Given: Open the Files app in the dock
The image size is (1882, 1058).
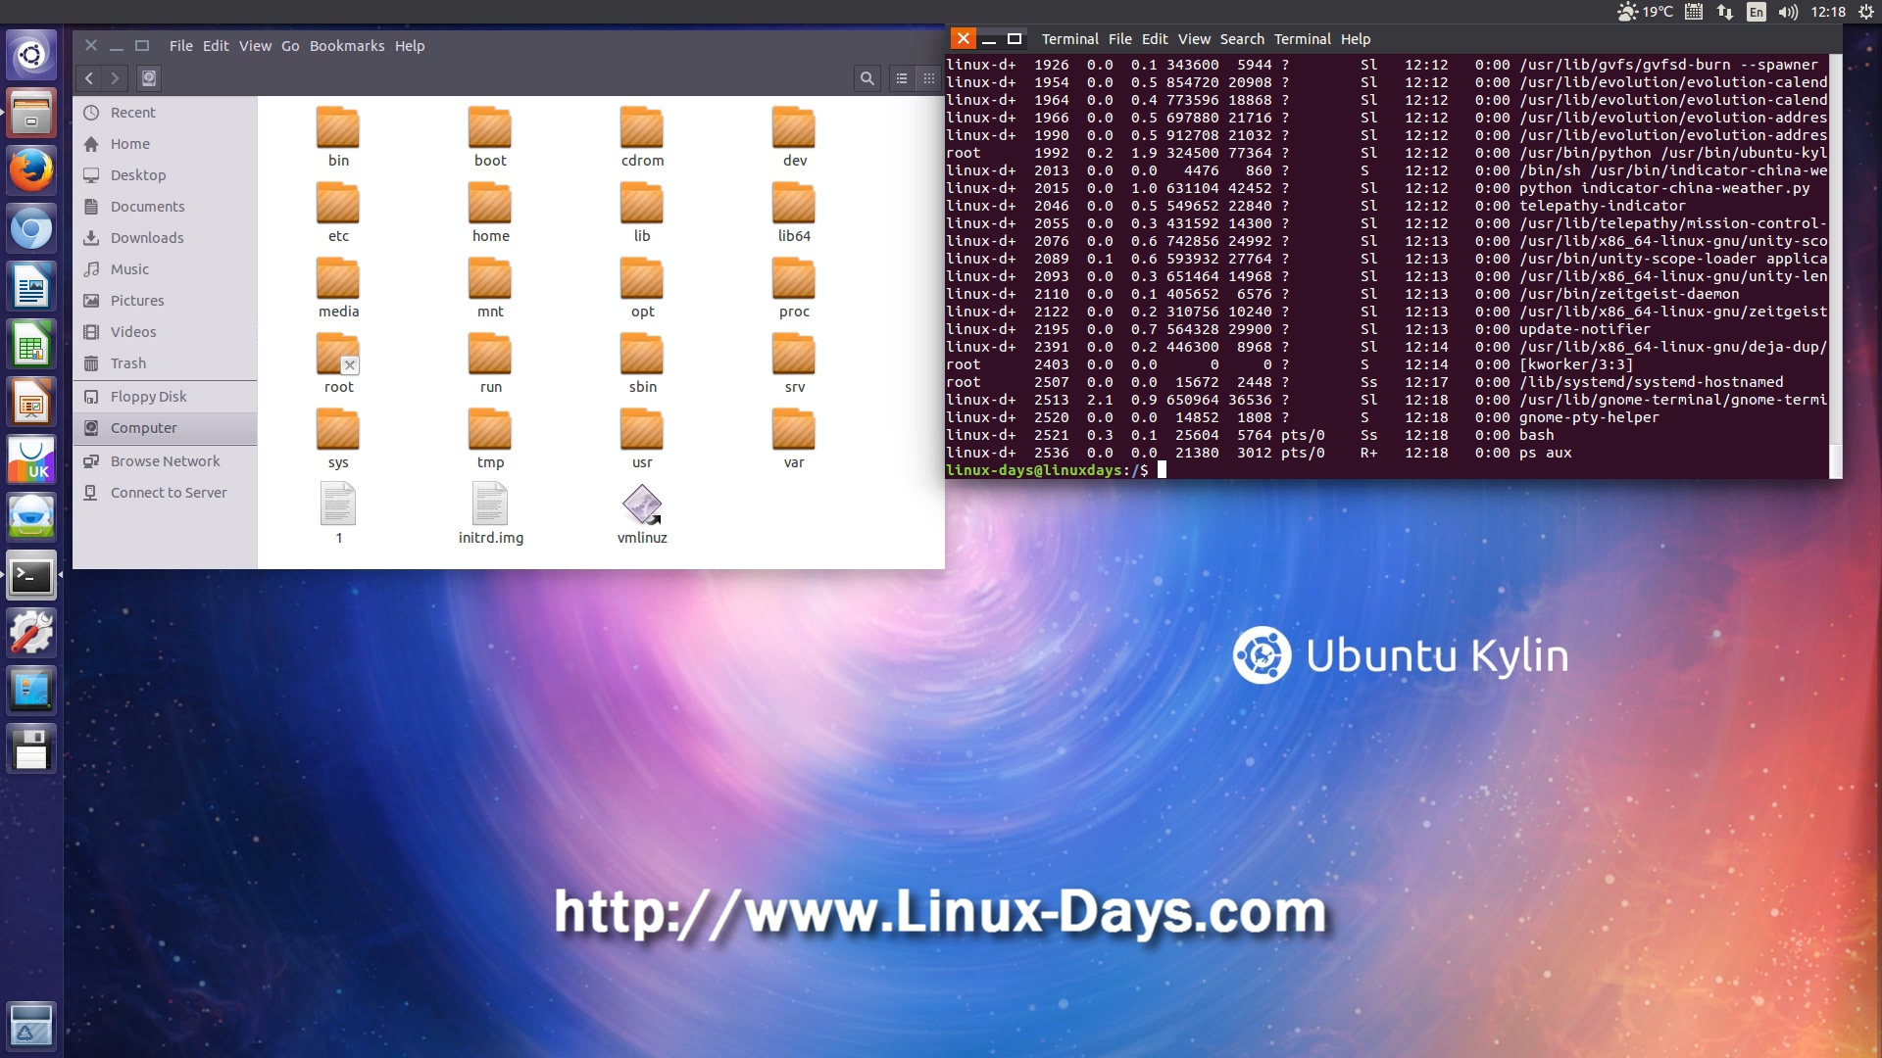Looking at the screenshot, I should click(x=31, y=113).
